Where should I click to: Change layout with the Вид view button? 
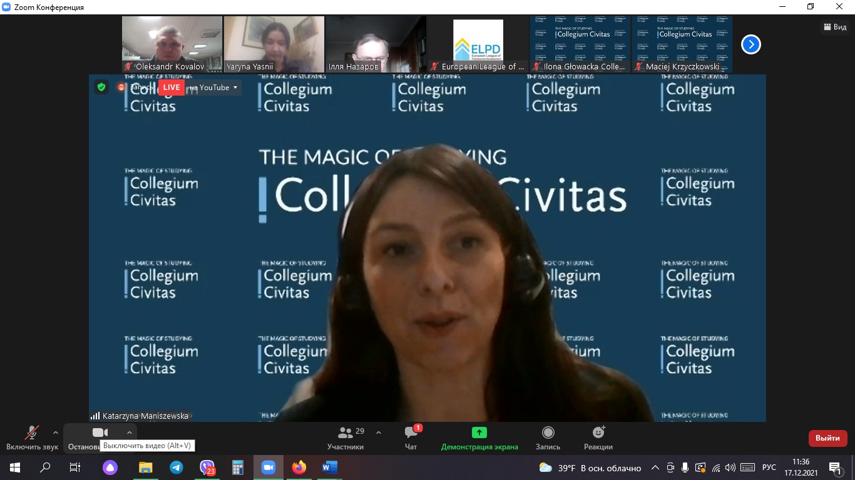[836, 27]
